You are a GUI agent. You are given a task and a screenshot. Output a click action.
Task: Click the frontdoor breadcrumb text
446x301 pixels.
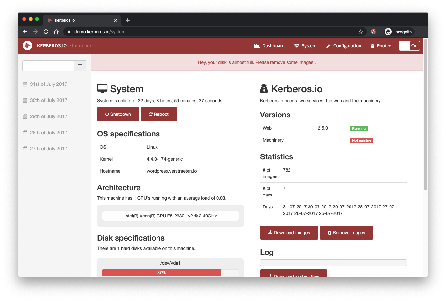82,46
